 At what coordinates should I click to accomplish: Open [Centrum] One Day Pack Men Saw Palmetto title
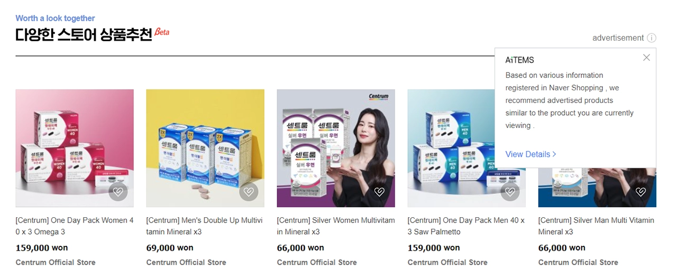(466, 226)
